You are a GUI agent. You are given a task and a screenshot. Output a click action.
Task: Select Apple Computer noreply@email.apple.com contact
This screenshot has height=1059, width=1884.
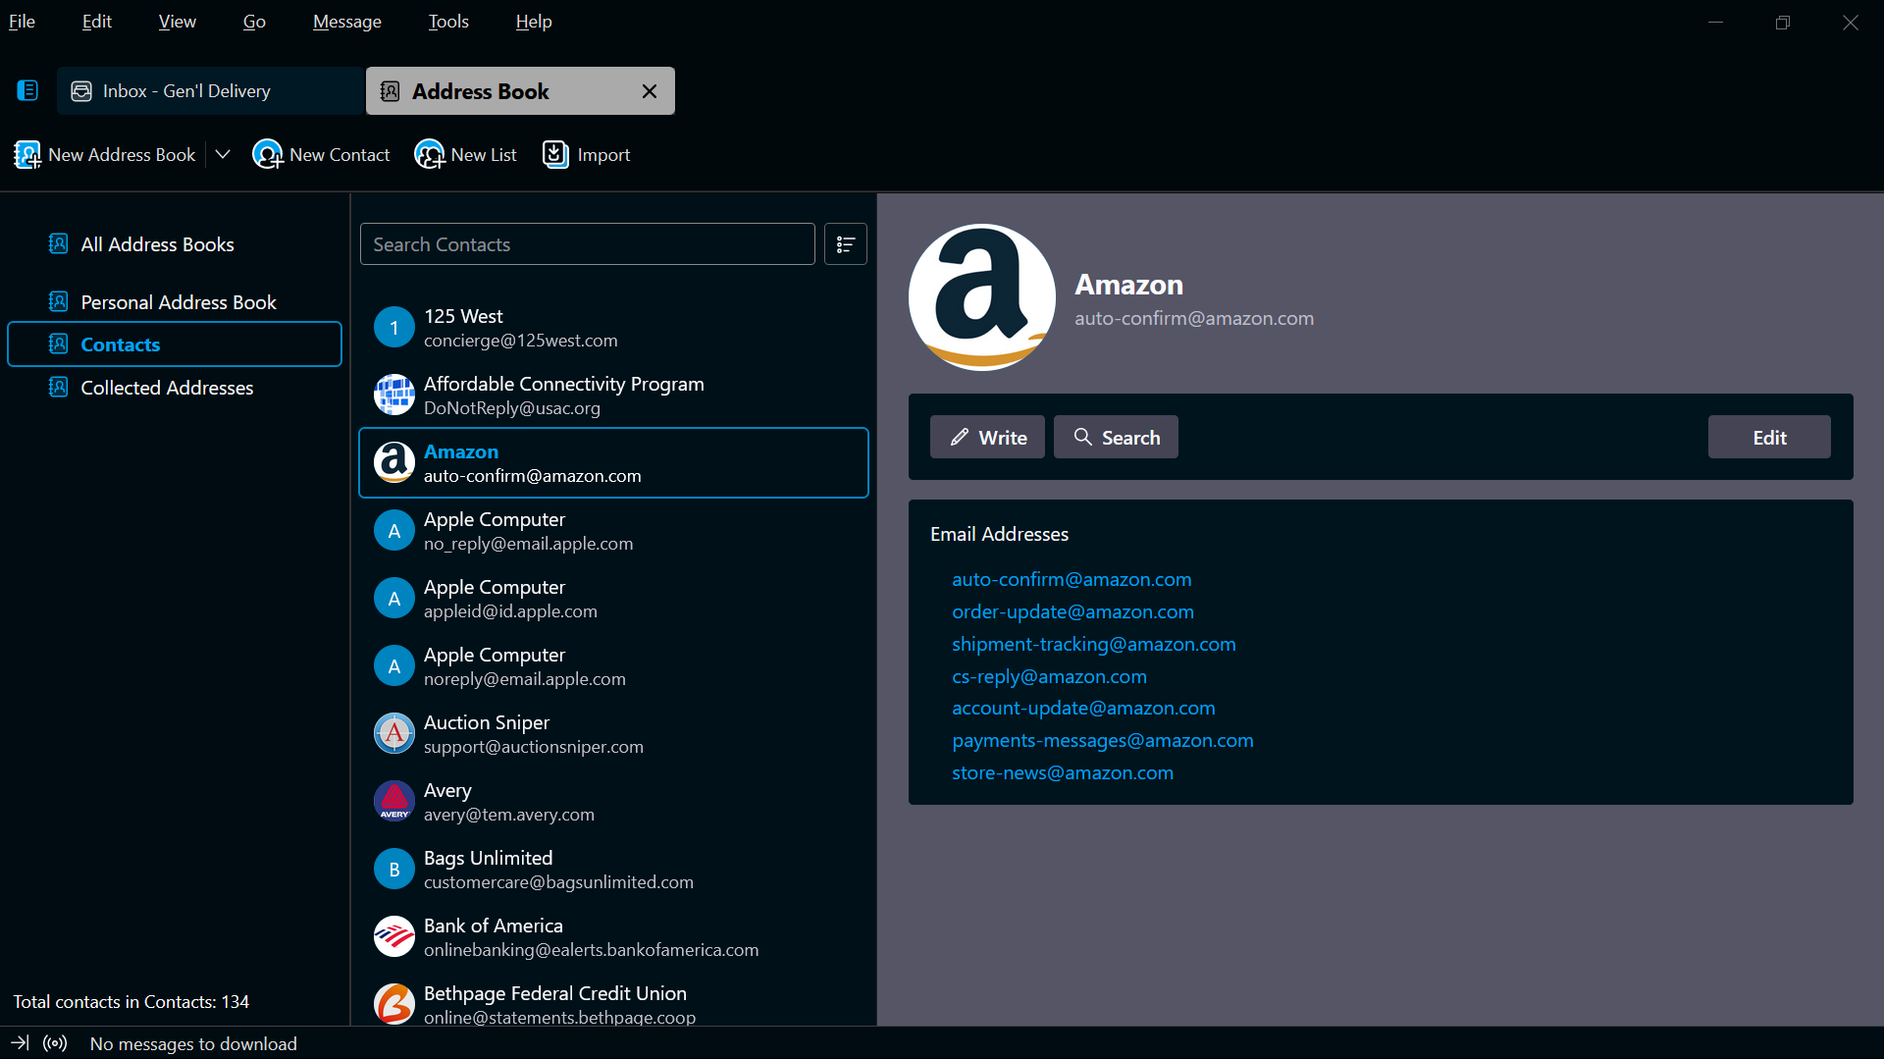click(613, 666)
